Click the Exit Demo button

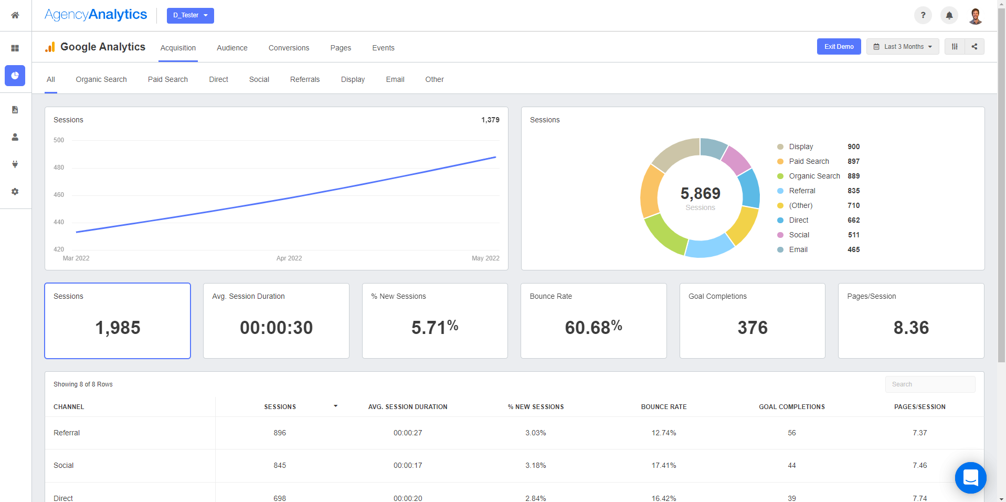tap(839, 47)
